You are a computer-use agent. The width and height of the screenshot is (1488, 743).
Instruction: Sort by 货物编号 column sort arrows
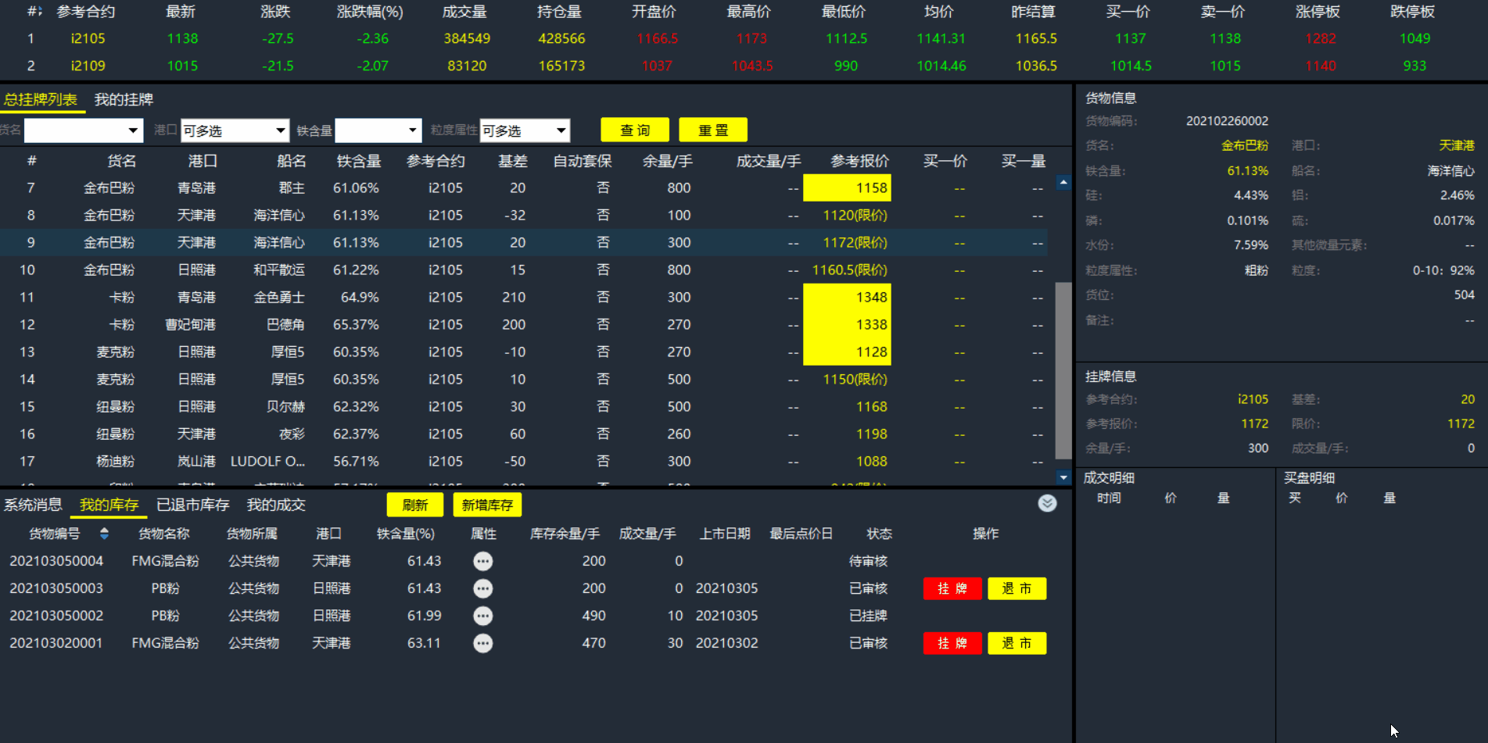coord(104,534)
